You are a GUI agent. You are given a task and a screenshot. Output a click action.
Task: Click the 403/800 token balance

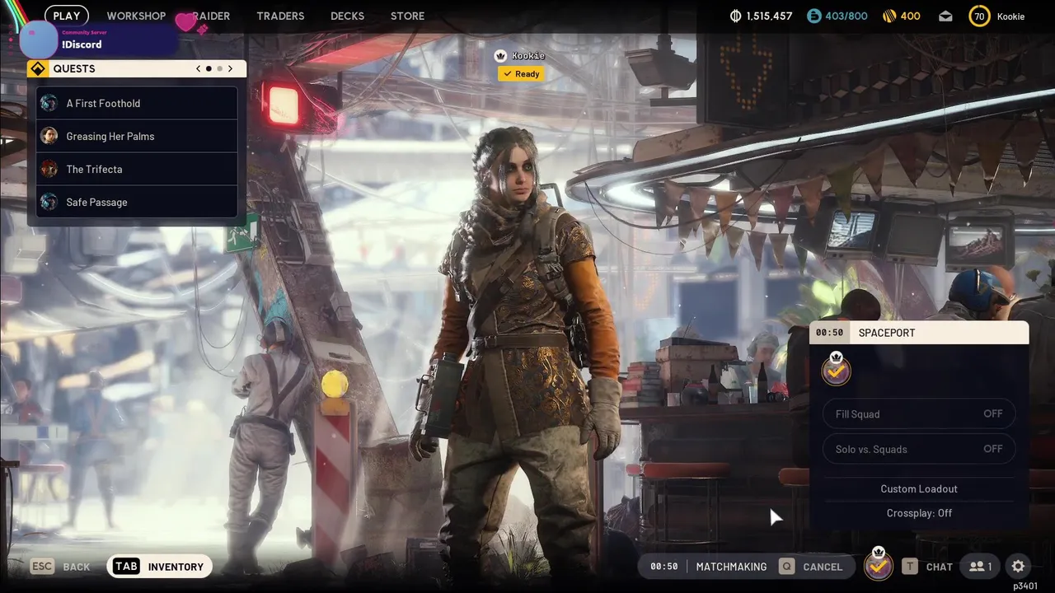(x=846, y=16)
